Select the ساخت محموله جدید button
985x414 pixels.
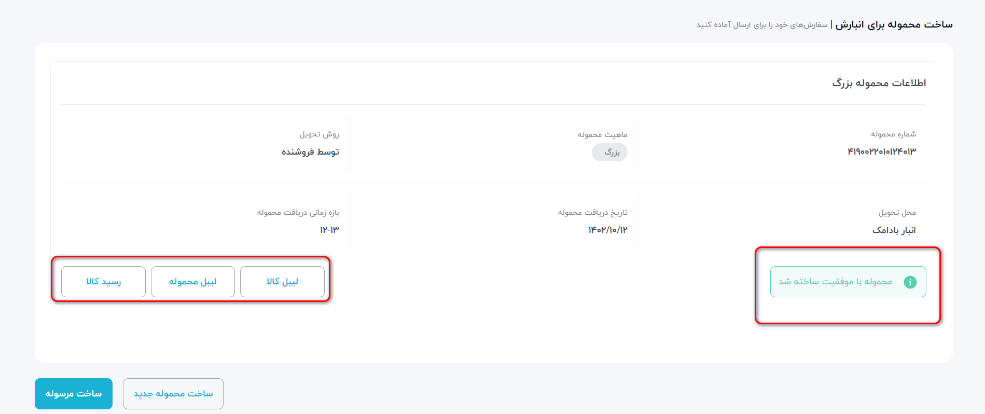click(x=173, y=394)
